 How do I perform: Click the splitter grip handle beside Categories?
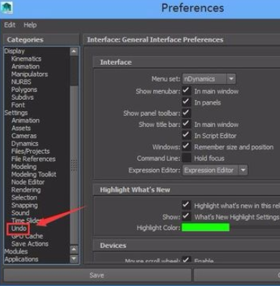tap(74, 166)
